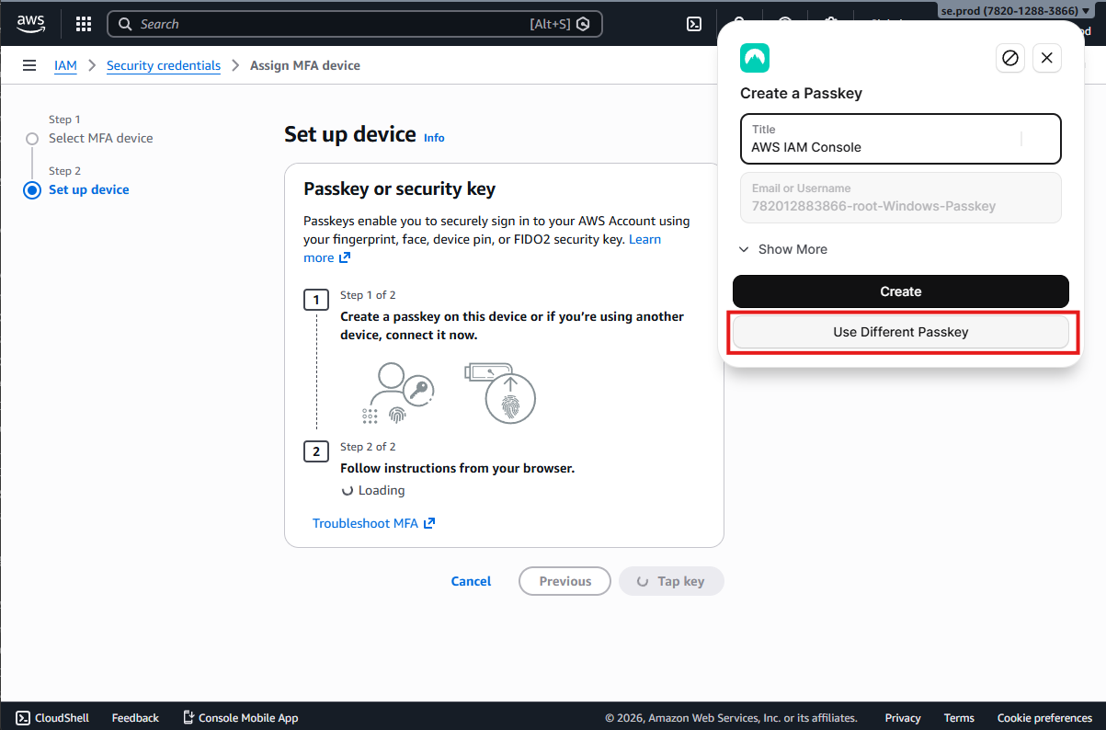Viewport: 1106px width, 730px height.
Task: Click the Email or Username field
Action: tap(901, 198)
